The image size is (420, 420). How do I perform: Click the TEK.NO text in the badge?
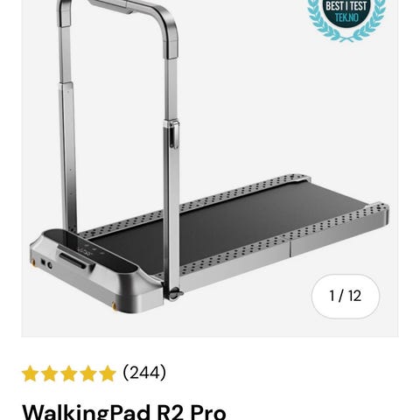click(x=346, y=17)
